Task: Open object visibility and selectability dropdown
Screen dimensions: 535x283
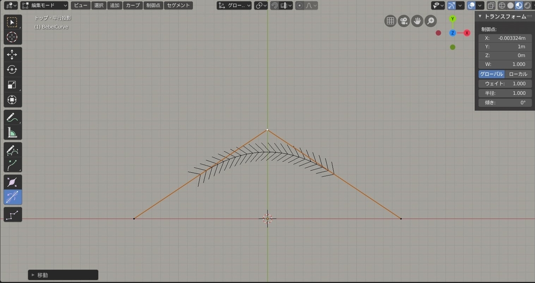Action: (438, 6)
